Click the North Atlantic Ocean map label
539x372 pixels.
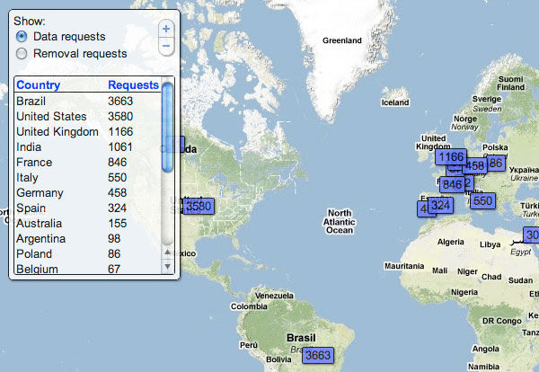click(340, 222)
